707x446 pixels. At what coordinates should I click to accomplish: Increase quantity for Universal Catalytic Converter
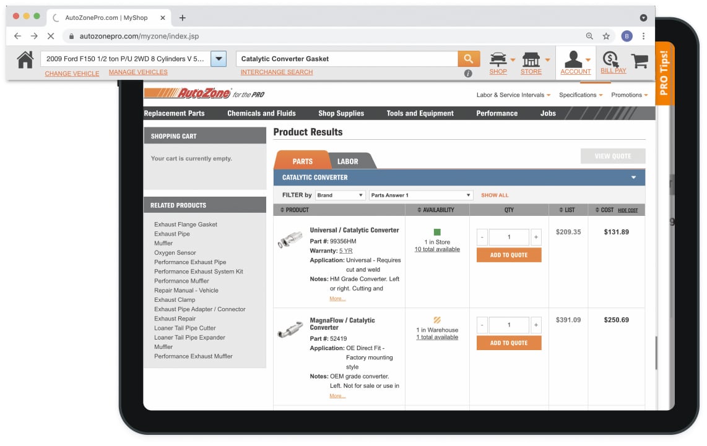[x=536, y=237]
